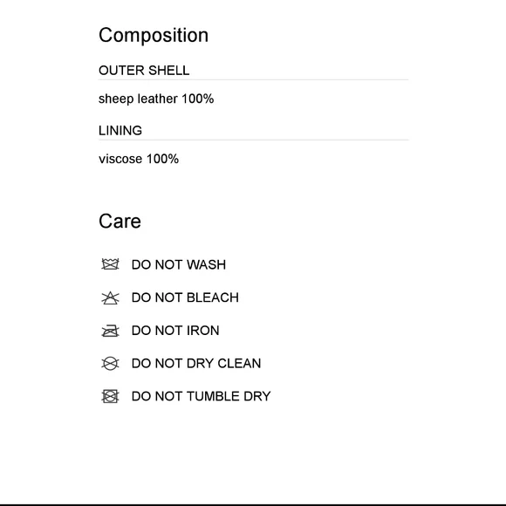Screen dimensions: 506x506
Task: Select the DO NOT BLEACH label
Action: pos(185,297)
